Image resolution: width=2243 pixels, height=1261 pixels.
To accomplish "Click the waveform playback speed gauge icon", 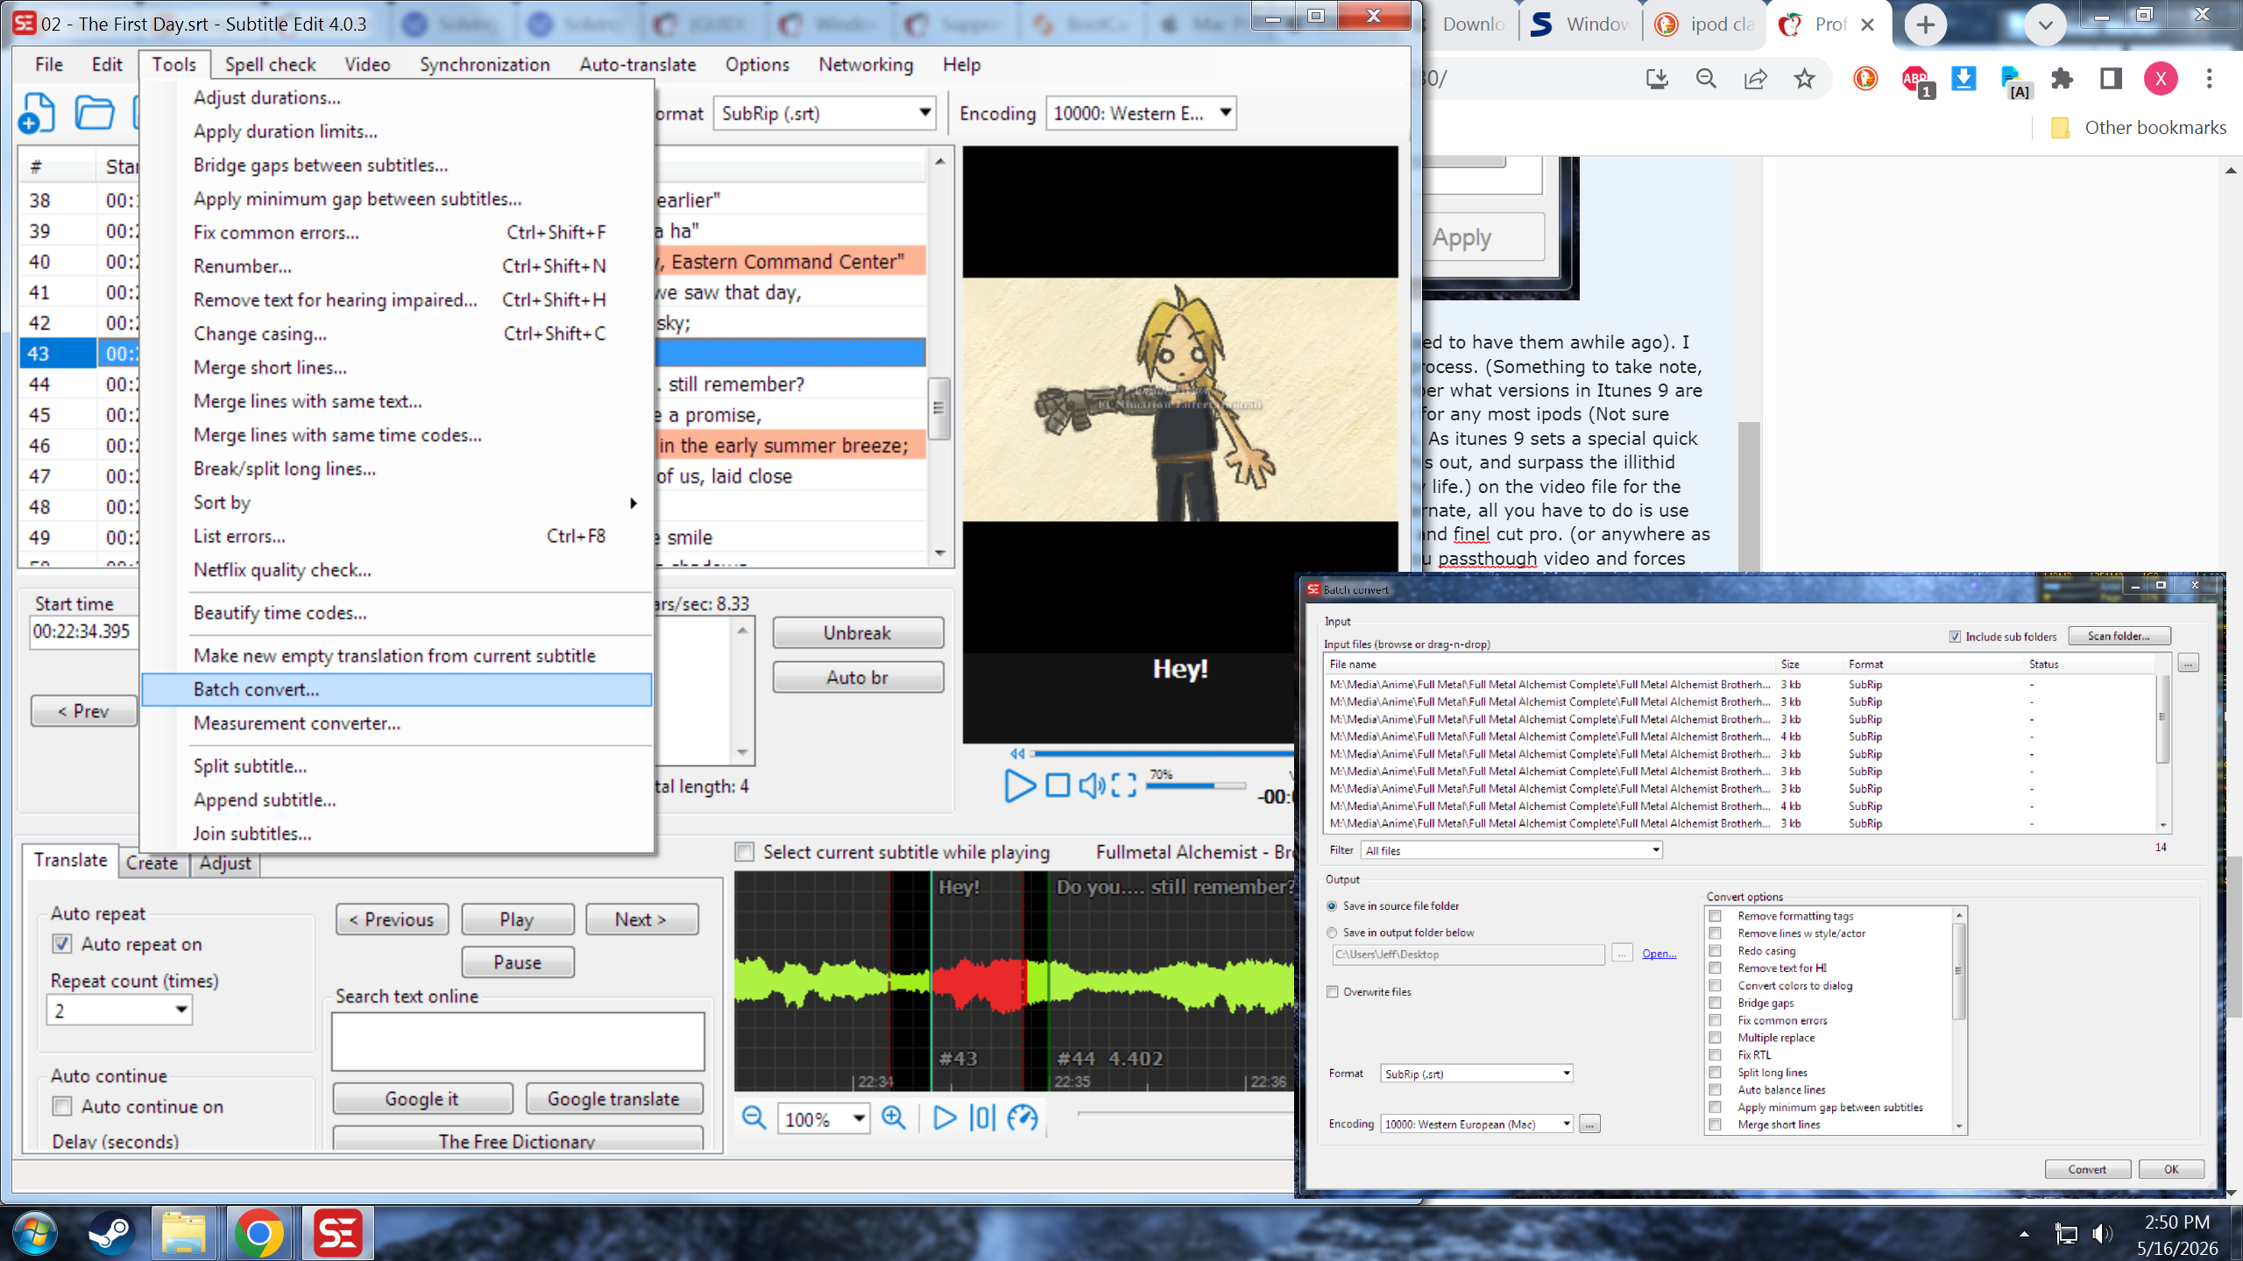I will (1022, 1117).
